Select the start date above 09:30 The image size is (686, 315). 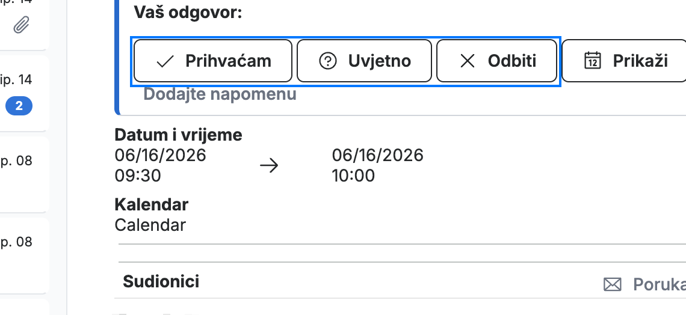(160, 155)
